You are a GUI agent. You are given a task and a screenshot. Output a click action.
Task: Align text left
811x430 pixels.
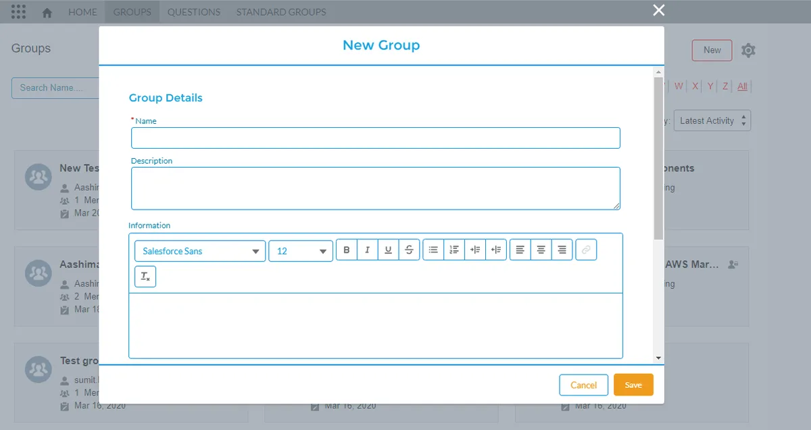[x=520, y=250]
